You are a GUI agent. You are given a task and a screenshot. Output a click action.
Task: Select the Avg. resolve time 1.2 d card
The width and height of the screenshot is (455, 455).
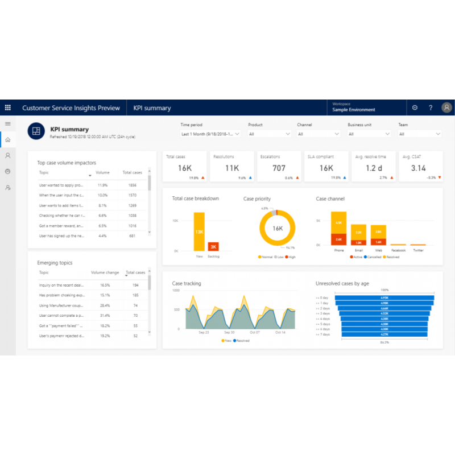click(374, 166)
